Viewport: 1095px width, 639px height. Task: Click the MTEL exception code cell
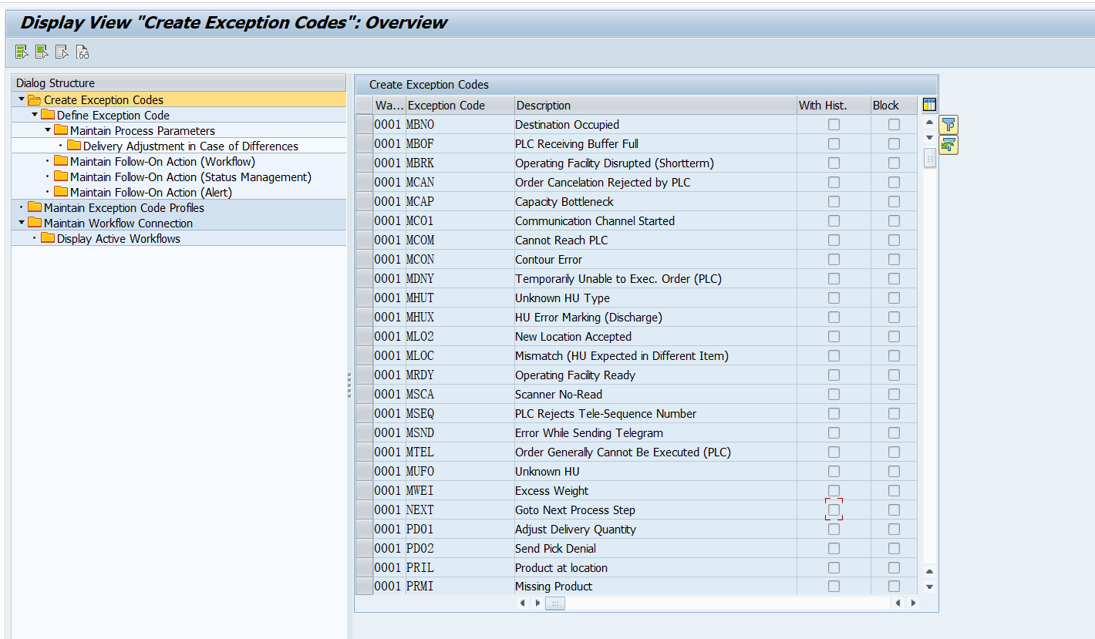(460, 452)
